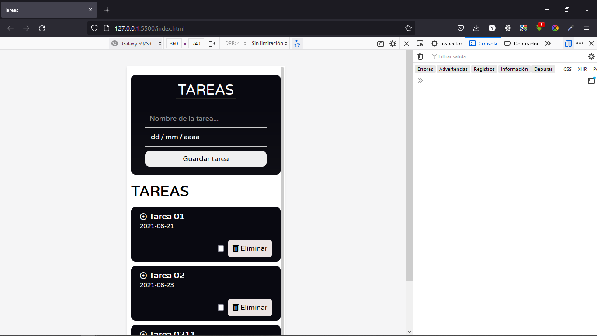Image resolution: width=597 pixels, height=336 pixels.
Task: Open the Pocket save icon
Action: [461, 28]
